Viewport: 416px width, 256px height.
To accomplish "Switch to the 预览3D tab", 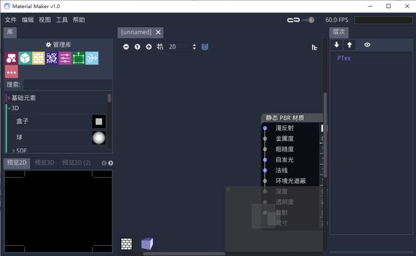I will click(44, 163).
